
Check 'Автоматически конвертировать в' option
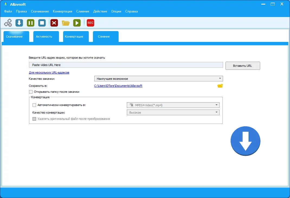tap(34, 105)
